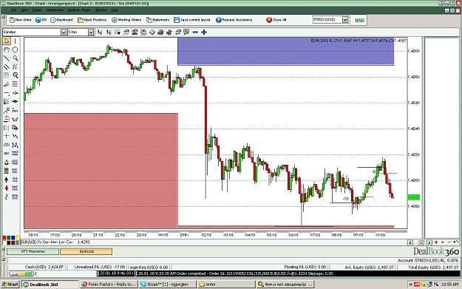Select the hand pan tool
The width and height of the screenshot is (462, 289).
pyautogui.click(x=7, y=50)
